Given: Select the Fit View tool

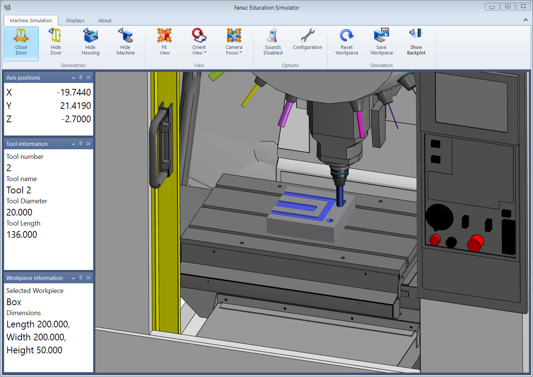Looking at the screenshot, I should 164,41.
